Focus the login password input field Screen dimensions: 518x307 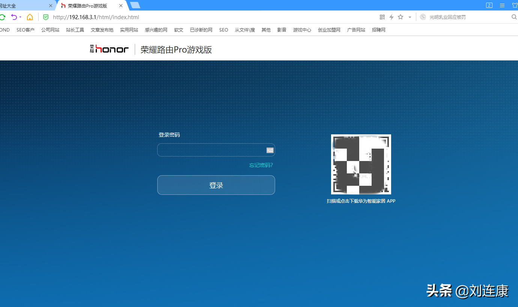(x=216, y=150)
